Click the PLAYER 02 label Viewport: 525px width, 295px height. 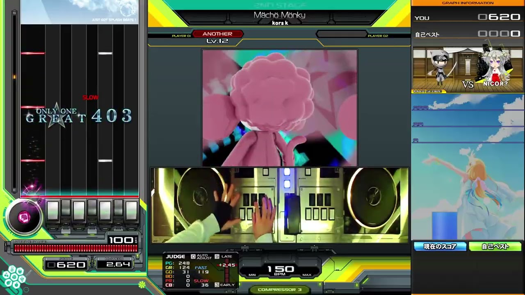coord(378,36)
